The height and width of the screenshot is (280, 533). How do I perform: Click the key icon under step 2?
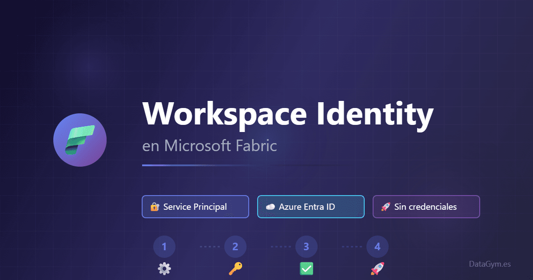[235, 268]
